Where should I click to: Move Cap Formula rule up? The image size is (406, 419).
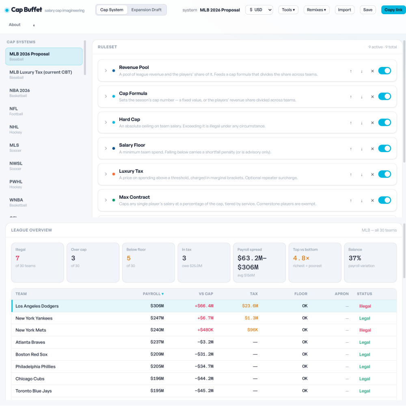click(351, 97)
